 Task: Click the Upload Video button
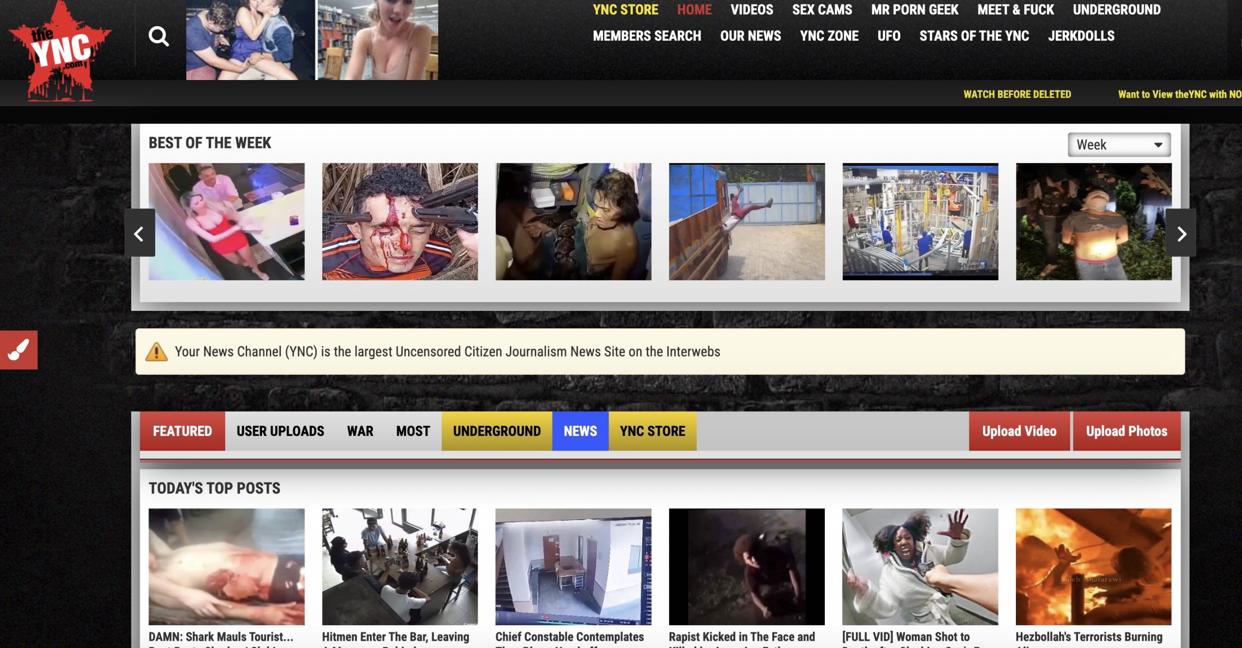pyautogui.click(x=1019, y=431)
